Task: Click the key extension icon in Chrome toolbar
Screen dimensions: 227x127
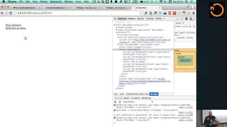Action: click(x=146, y=13)
